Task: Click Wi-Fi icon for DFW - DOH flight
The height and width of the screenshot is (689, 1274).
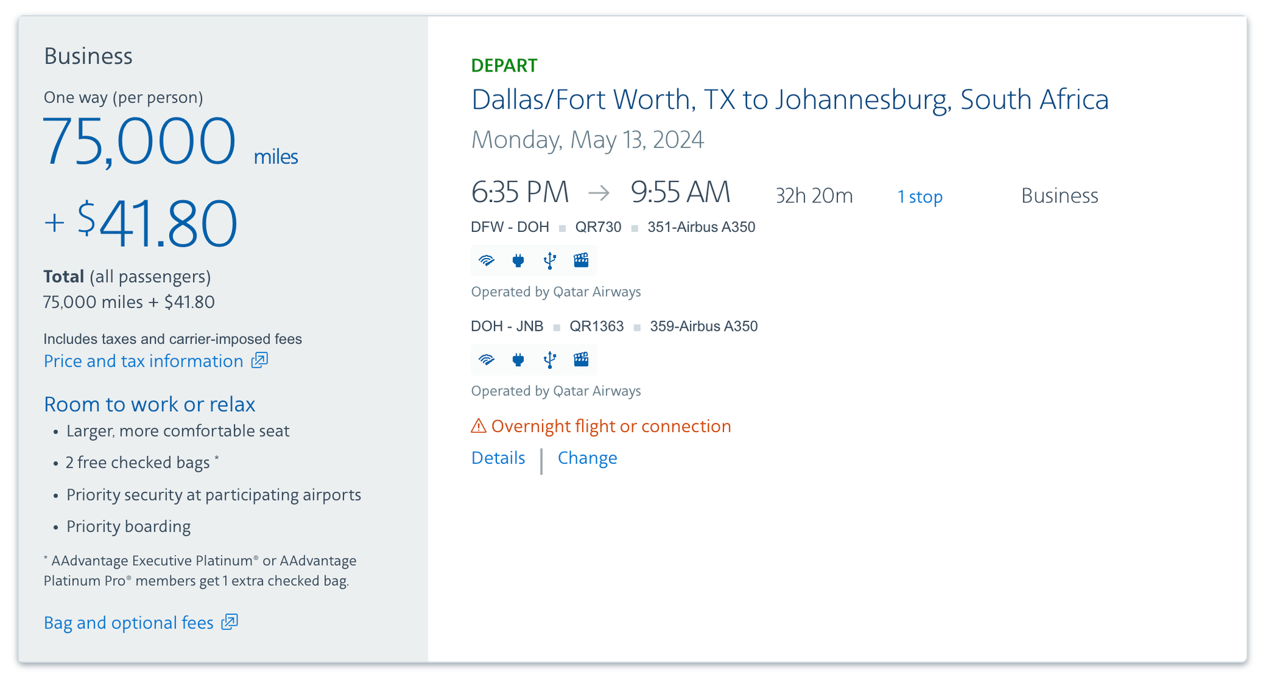Action: point(486,261)
